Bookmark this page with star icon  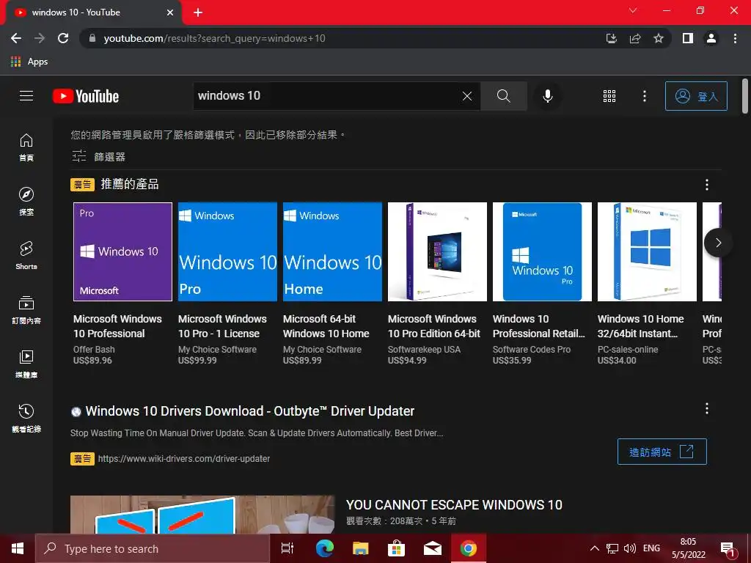point(659,38)
